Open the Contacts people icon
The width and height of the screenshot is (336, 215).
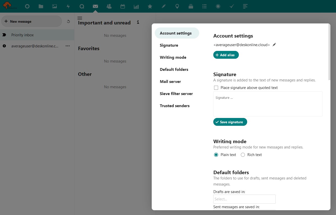point(109,6)
